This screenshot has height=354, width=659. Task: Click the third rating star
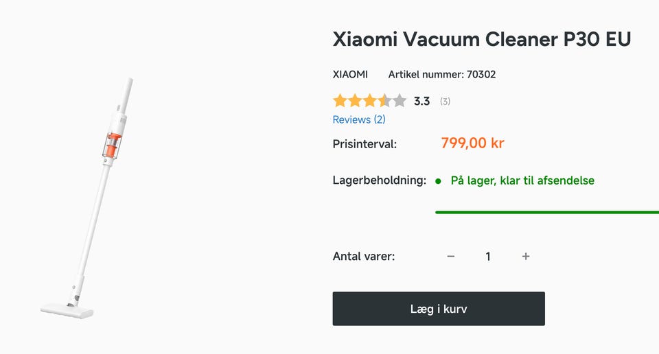tap(370, 102)
